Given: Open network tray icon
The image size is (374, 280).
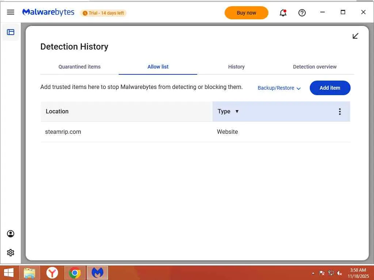Looking at the screenshot, I should point(331,273).
